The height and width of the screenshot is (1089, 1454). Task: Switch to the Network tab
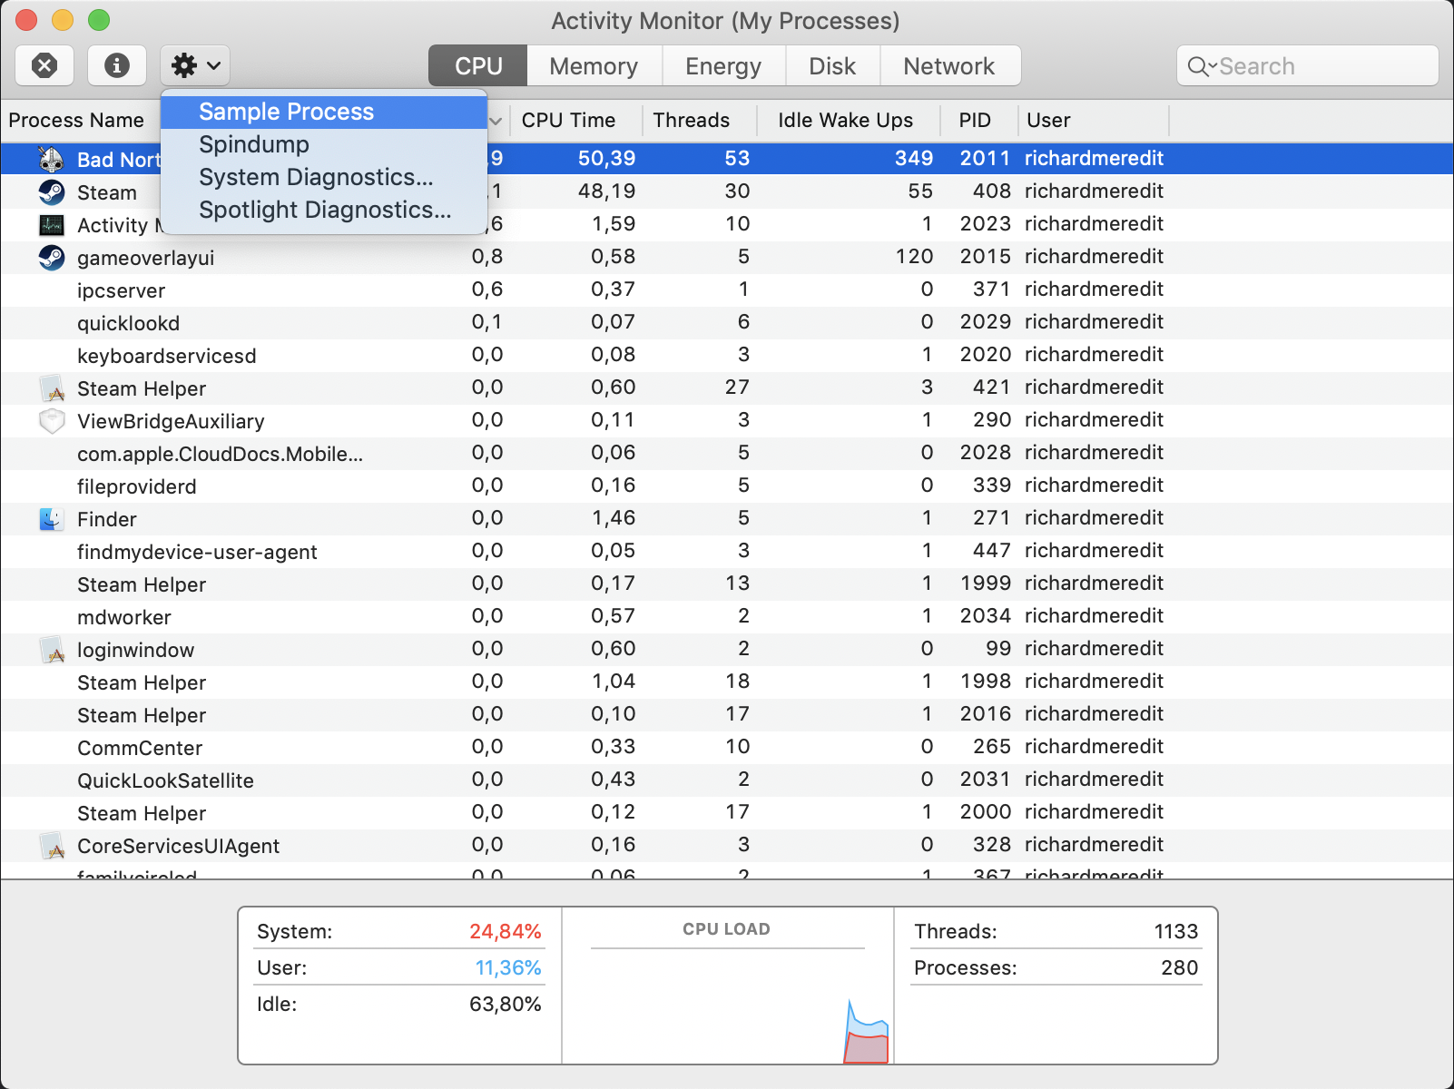tap(949, 66)
